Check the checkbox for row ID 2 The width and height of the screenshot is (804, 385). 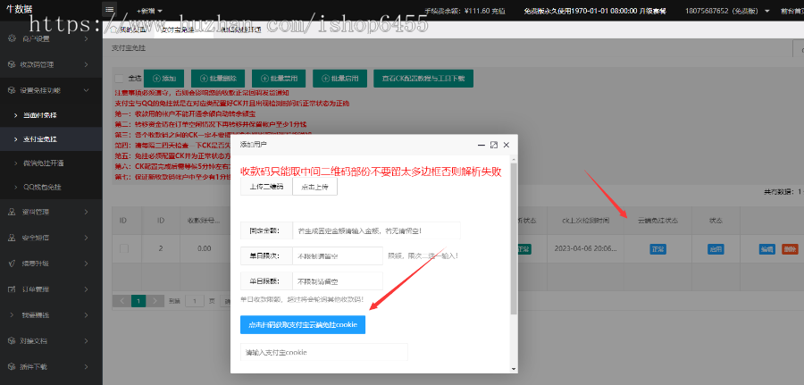(124, 249)
